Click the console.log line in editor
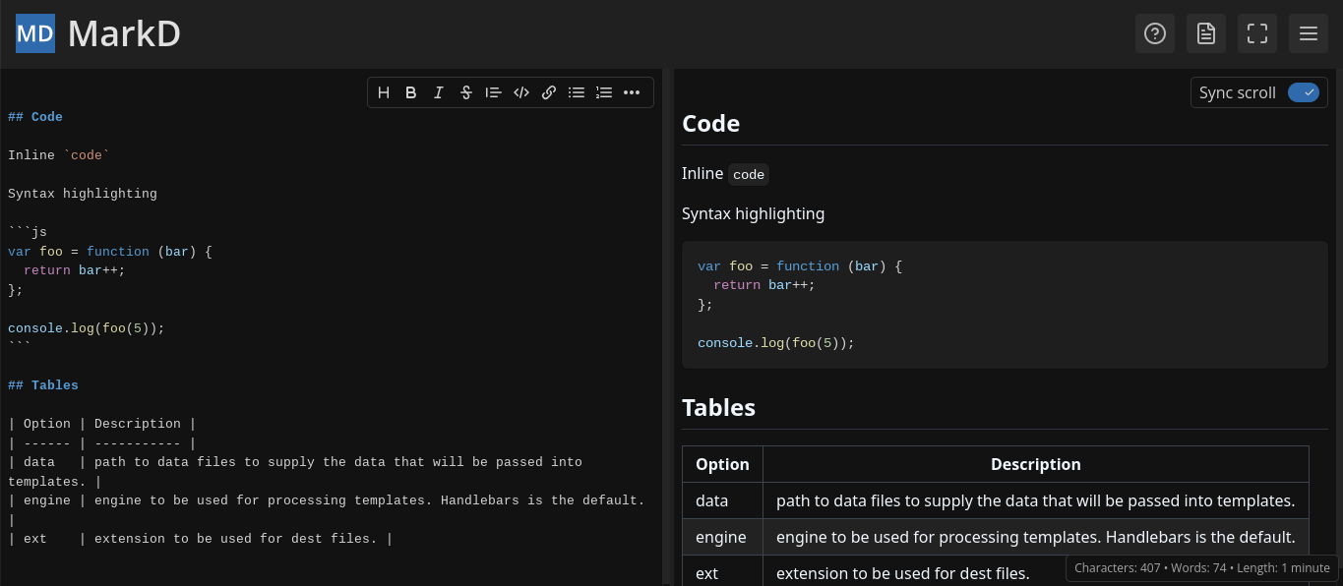The height and width of the screenshot is (586, 1343). click(x=87, y=328)
